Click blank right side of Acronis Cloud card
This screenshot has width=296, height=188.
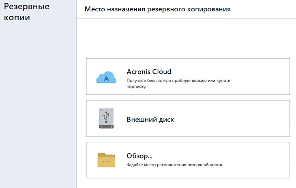(x=260, y=77)
